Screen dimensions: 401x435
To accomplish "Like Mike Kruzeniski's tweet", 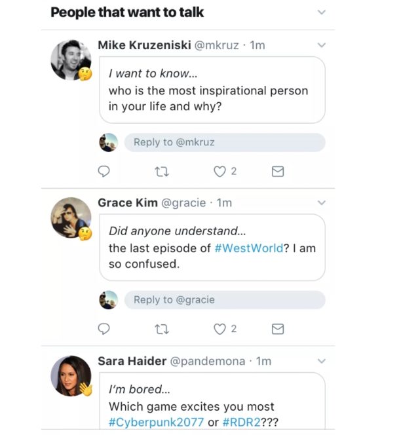I will 220,172.
